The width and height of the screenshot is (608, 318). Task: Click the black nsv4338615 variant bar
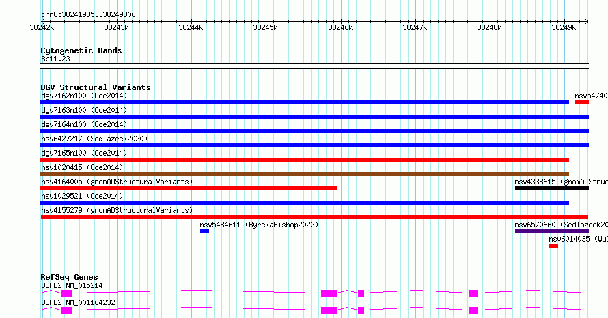pos(552,188)
